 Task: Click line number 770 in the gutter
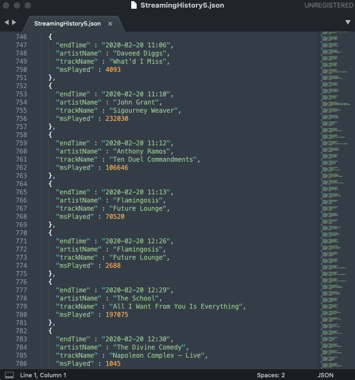coord(21,233)
